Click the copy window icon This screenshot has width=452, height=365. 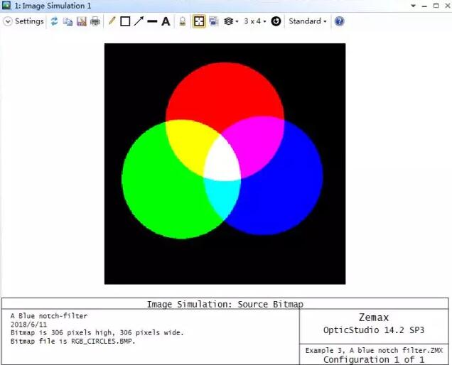68,21
